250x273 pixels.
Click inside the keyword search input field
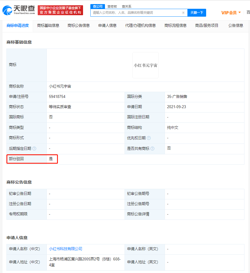tap(135, 13)
